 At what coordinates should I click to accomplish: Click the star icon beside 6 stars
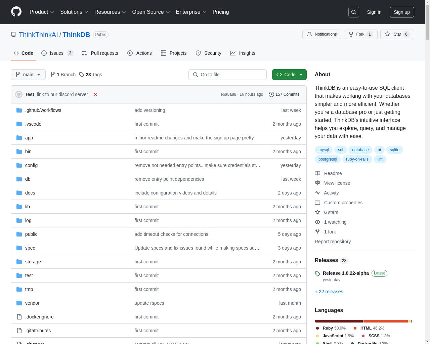317,212
